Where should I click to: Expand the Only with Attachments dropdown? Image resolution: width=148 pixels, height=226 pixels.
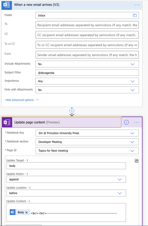[133, 90]
